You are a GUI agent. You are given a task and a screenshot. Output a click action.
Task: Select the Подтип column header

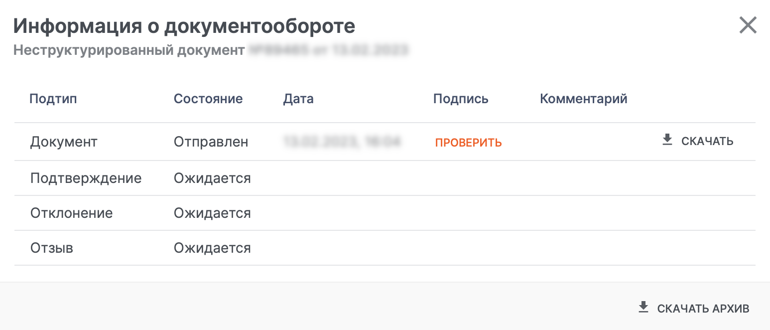tap(53, 99)
